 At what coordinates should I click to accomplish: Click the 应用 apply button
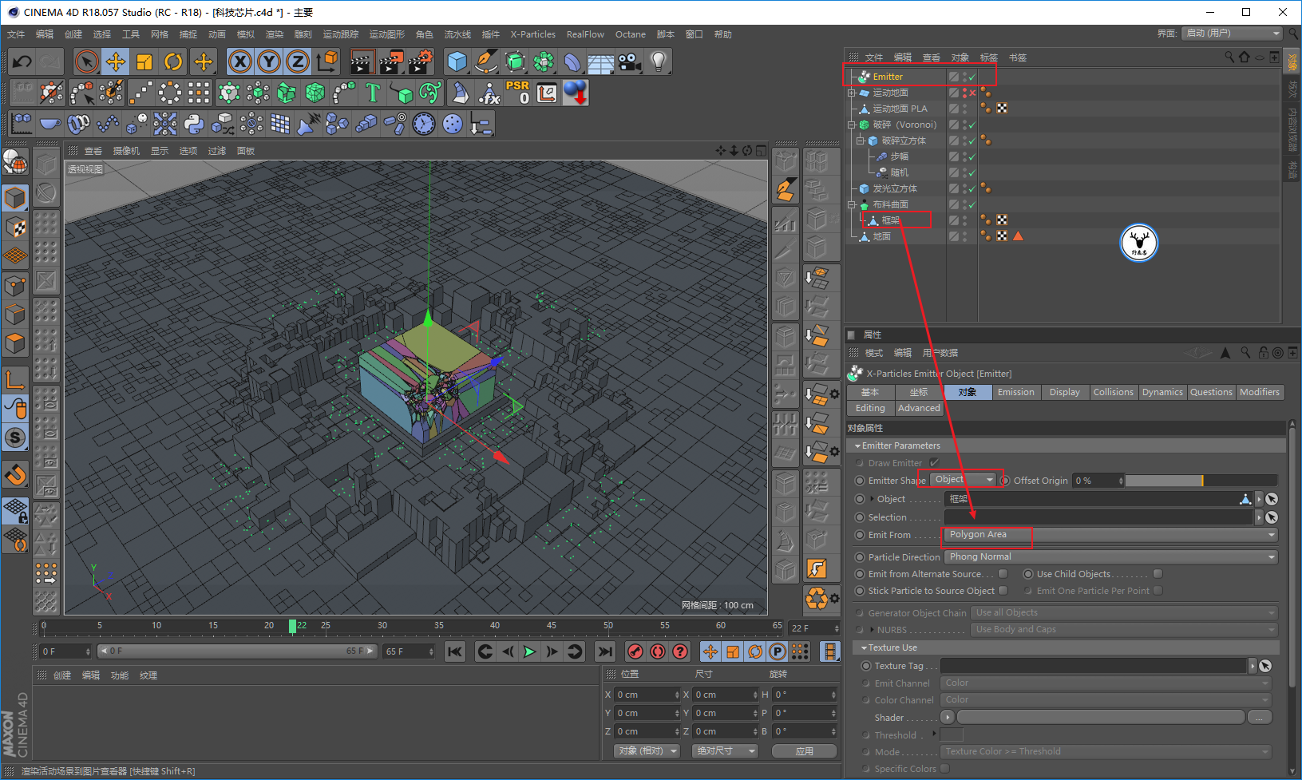(x=805, y=751)
